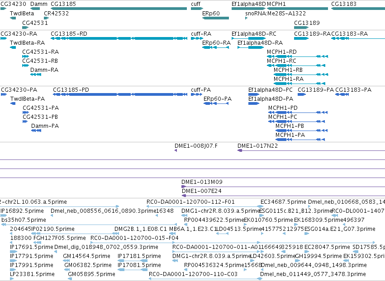This screenshot has width=385, height=281.
Task: Click the snoRNA:Me28S-A1322 label
Action: pyautogui.click(x=276, y=14)
